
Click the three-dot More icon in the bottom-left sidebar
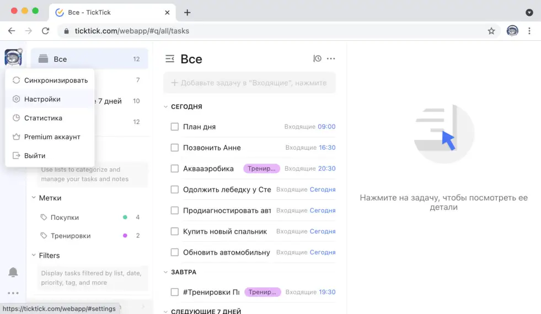[13, 293]
